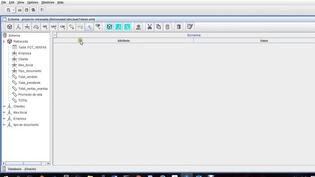The image size is (315, 177).
Task: Click the Add Cube toolbar icon
Action: click(x=9, y=27)
